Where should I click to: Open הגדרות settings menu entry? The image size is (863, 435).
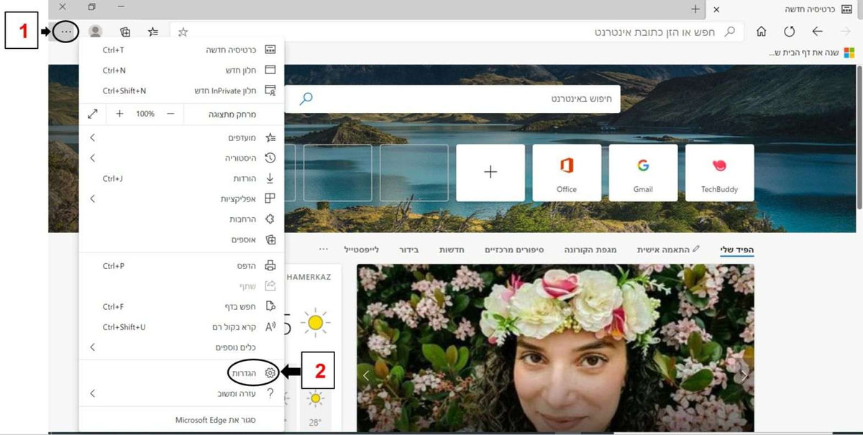pos(181,373)
